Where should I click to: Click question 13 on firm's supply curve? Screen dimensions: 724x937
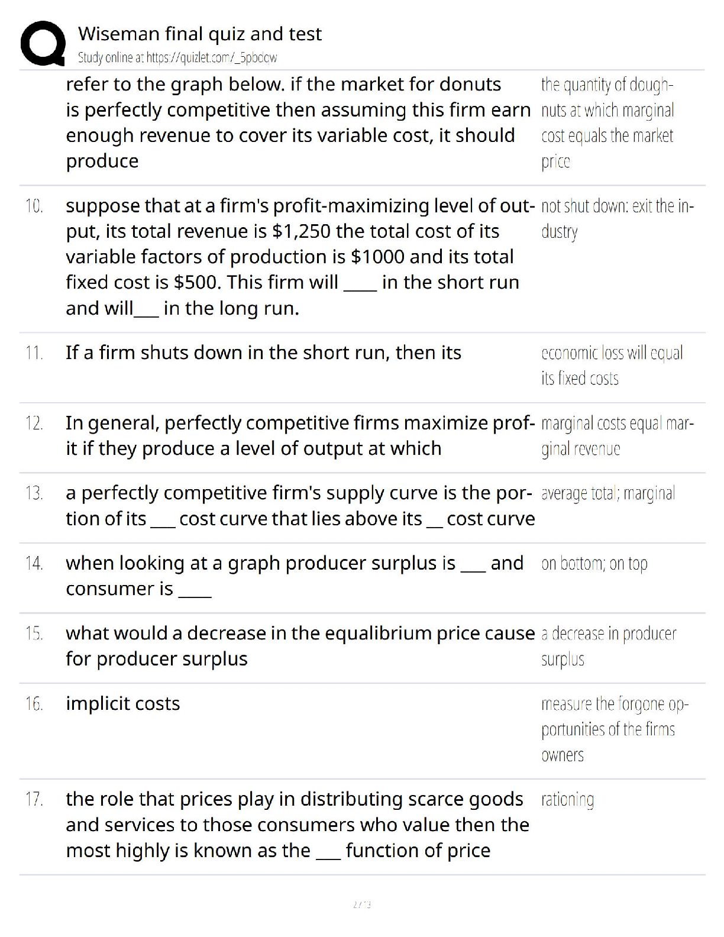pyautogui.click(x=300, y=506)
